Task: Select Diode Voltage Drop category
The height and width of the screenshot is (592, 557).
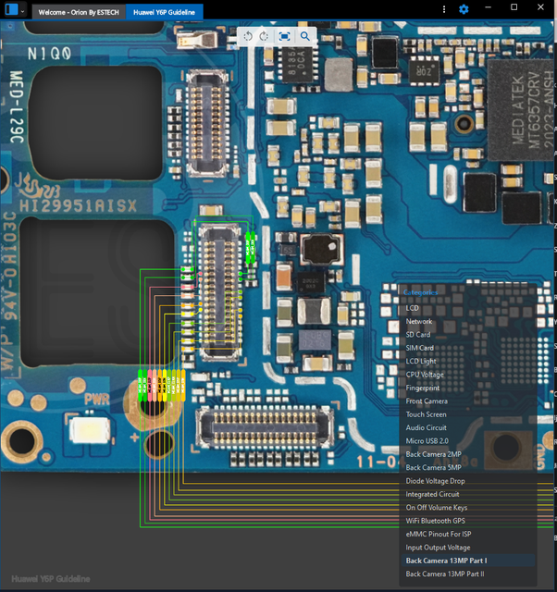Action: pos(435,481)
